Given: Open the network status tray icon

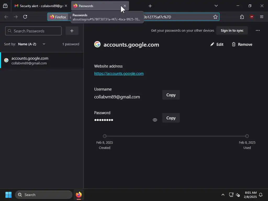Looking at the screenshot, I should (231, 195).
